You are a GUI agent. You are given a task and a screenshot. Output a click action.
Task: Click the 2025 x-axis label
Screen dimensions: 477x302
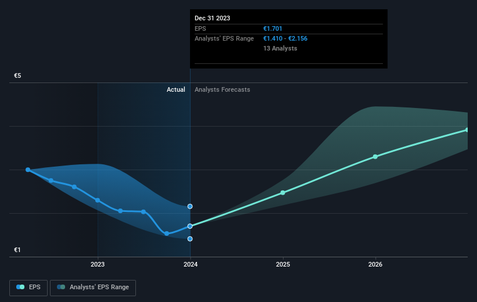tap(283, 264)
